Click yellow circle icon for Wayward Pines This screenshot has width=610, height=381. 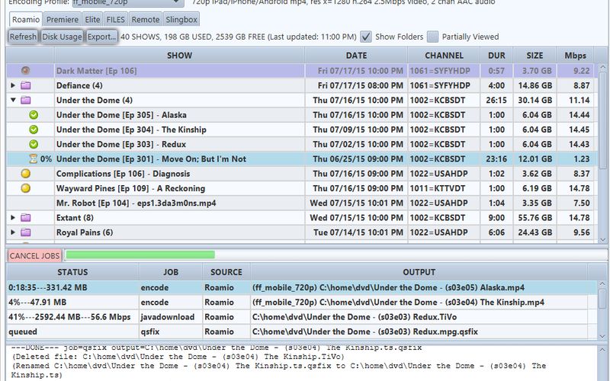pos(26,188)
